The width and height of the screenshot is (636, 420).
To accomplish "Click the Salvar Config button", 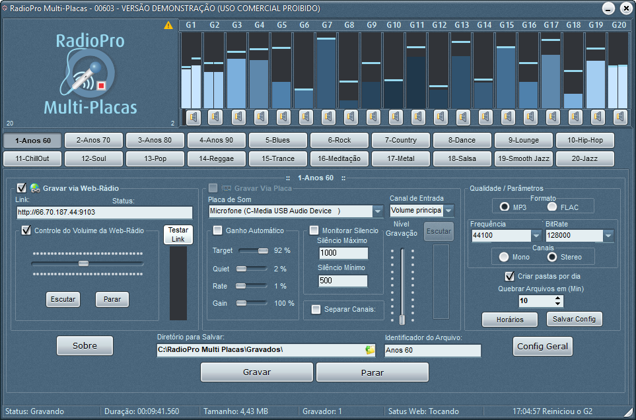I will click(575, 319).
